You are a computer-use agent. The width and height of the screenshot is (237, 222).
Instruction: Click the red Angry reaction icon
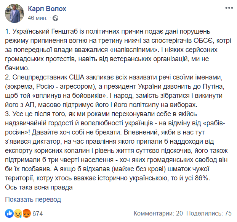point(27,213)
